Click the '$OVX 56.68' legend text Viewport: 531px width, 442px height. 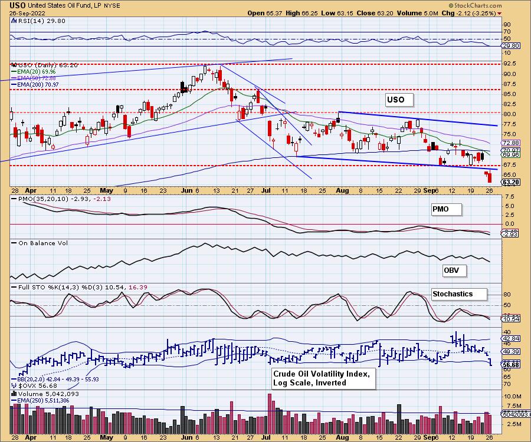click(x=38, y=386)
